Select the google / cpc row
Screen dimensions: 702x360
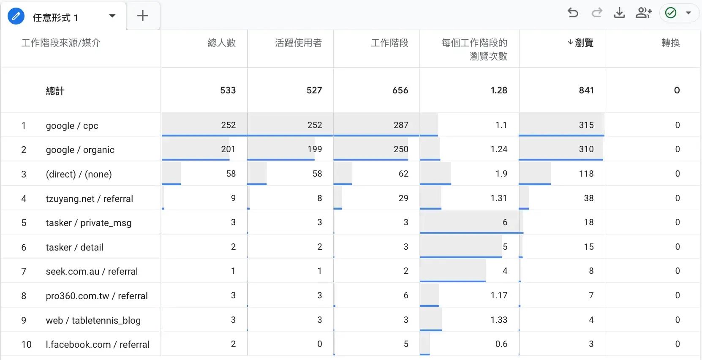72,125
